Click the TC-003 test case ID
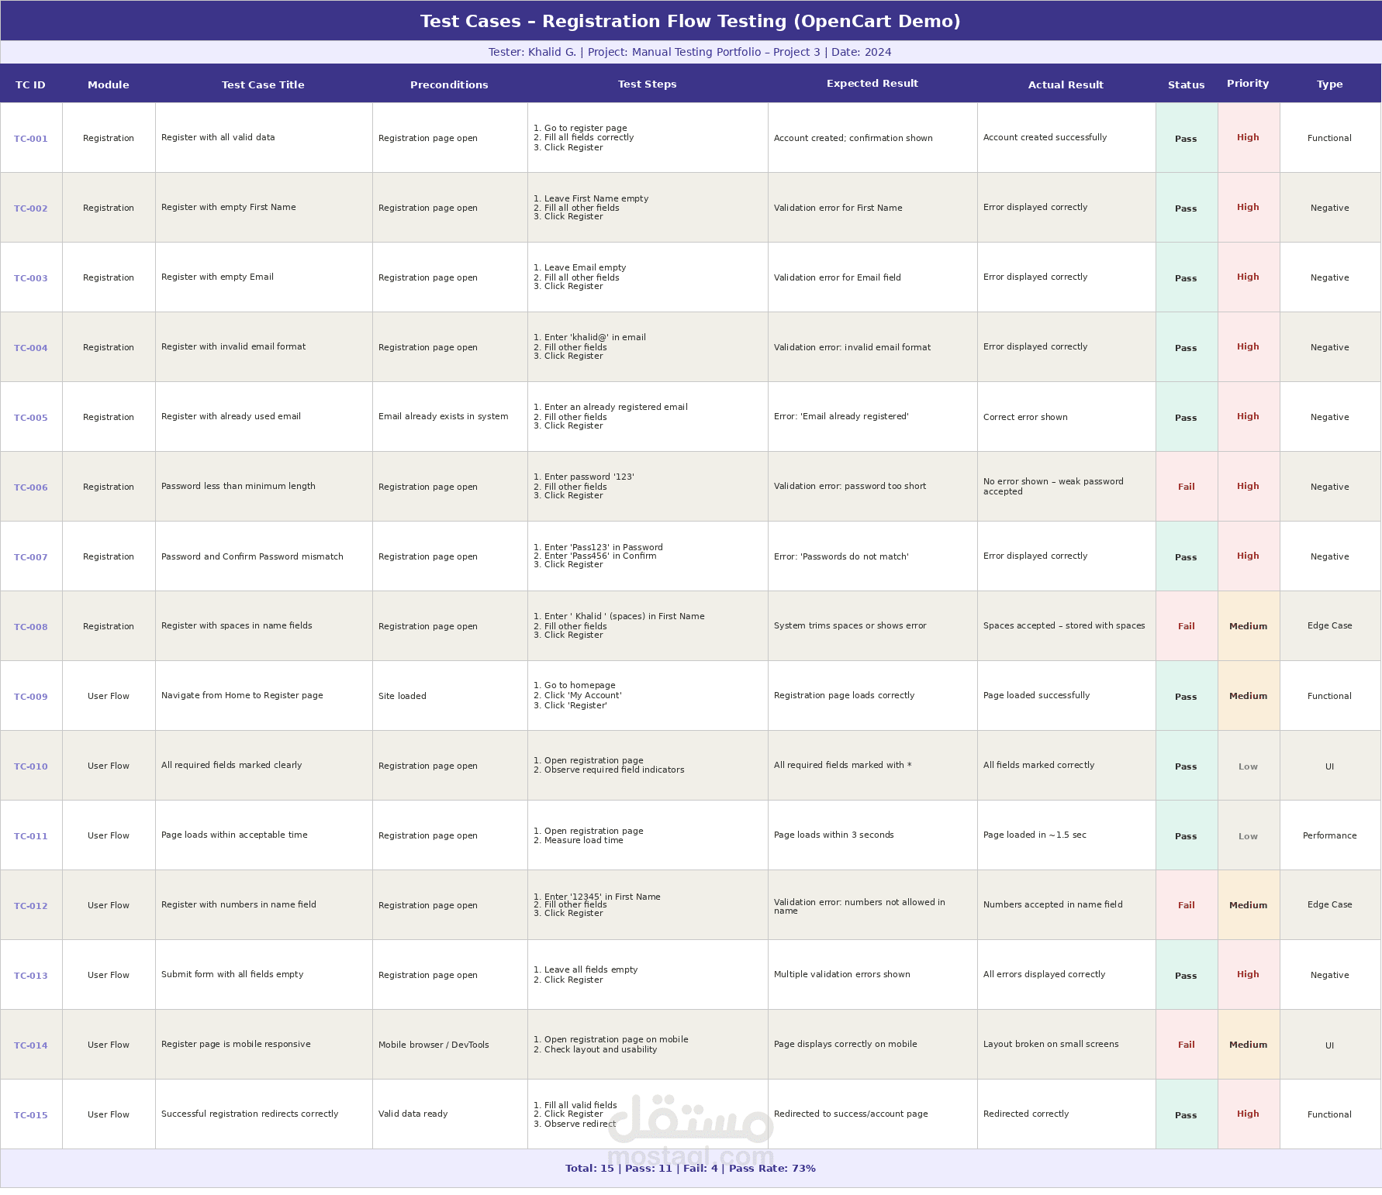The height and width of the screenshot is (1195, 1382). pos(31,278)
